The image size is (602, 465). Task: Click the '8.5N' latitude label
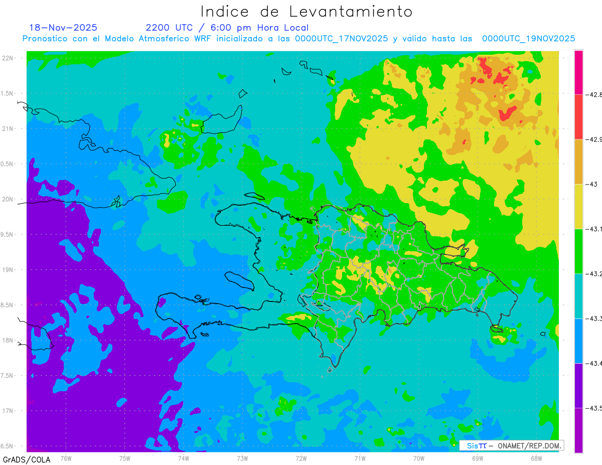pos(8,305)
